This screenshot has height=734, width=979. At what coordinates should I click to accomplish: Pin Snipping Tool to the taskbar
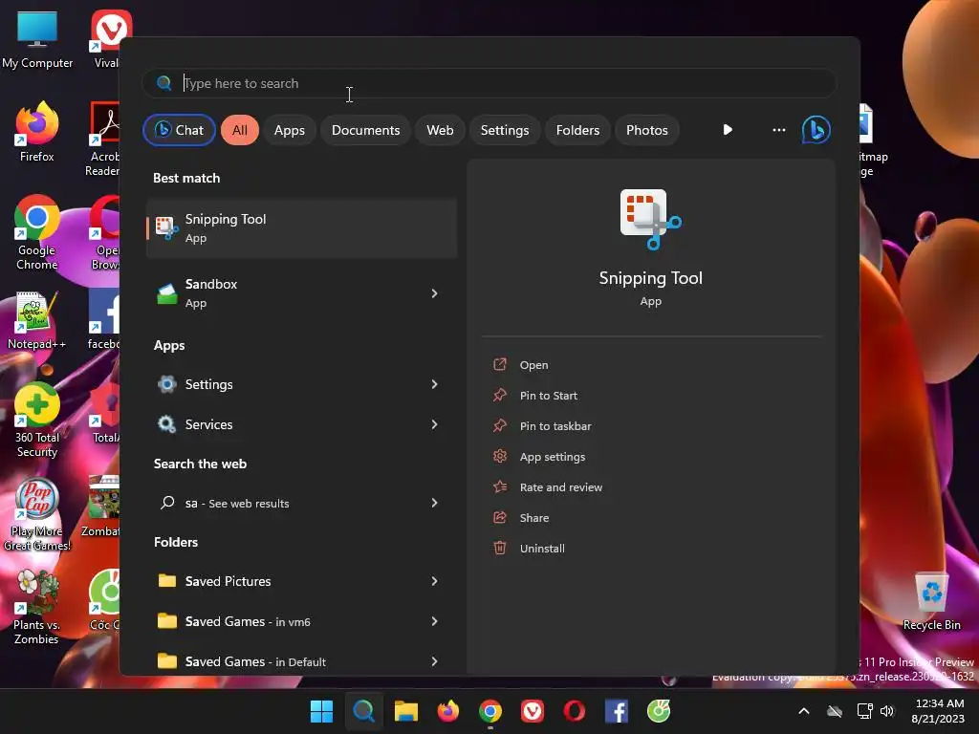coord(555,426)
